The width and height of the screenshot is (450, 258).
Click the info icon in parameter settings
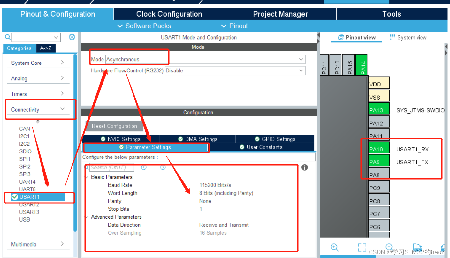point(305,167)
